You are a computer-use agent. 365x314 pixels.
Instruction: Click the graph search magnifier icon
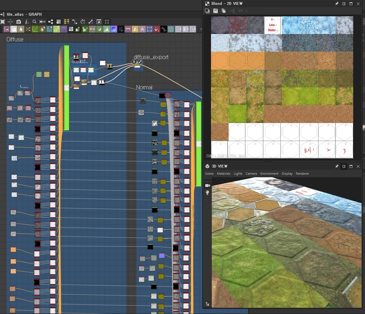coord(34,22)
